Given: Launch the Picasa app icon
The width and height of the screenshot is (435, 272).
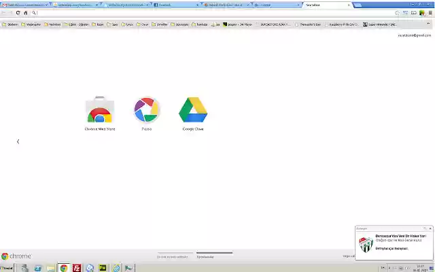Looking at the screenshot, I should (147, 114).
